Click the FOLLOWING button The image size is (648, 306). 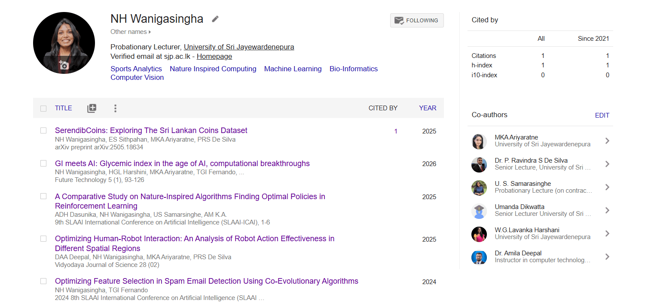(x=417, y=20)
